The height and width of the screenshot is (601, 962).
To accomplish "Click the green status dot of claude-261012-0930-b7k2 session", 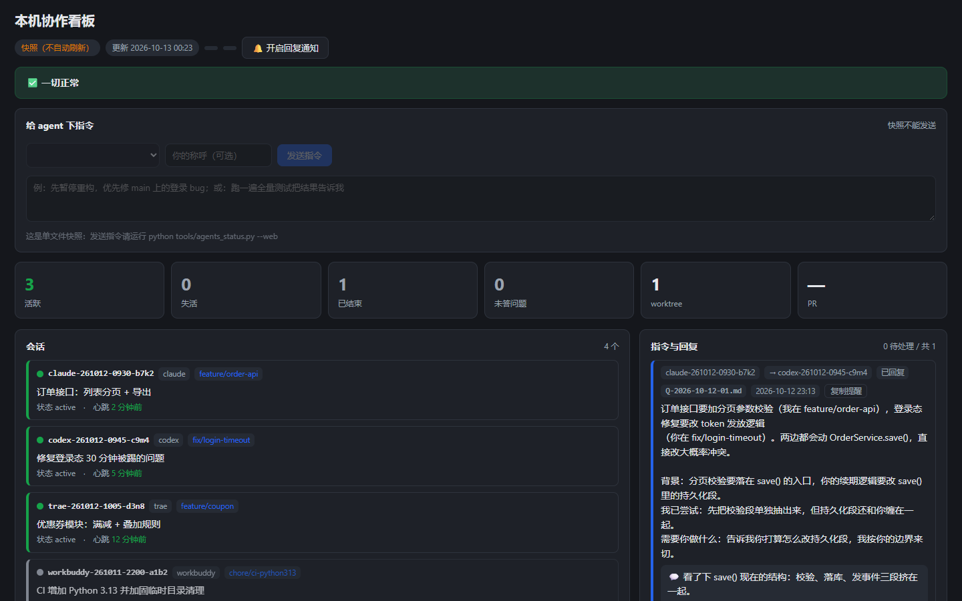I will 40,374.
